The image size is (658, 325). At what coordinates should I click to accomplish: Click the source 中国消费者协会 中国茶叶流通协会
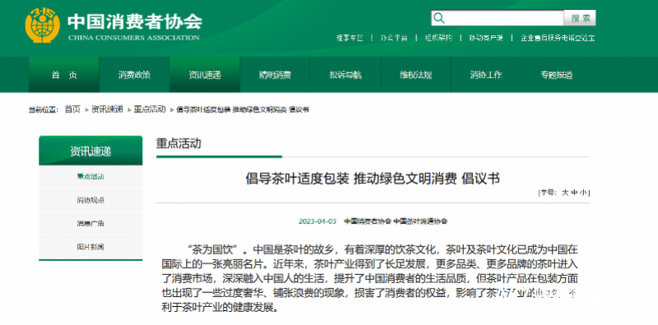pyautogui.click(x=396, y=221)
